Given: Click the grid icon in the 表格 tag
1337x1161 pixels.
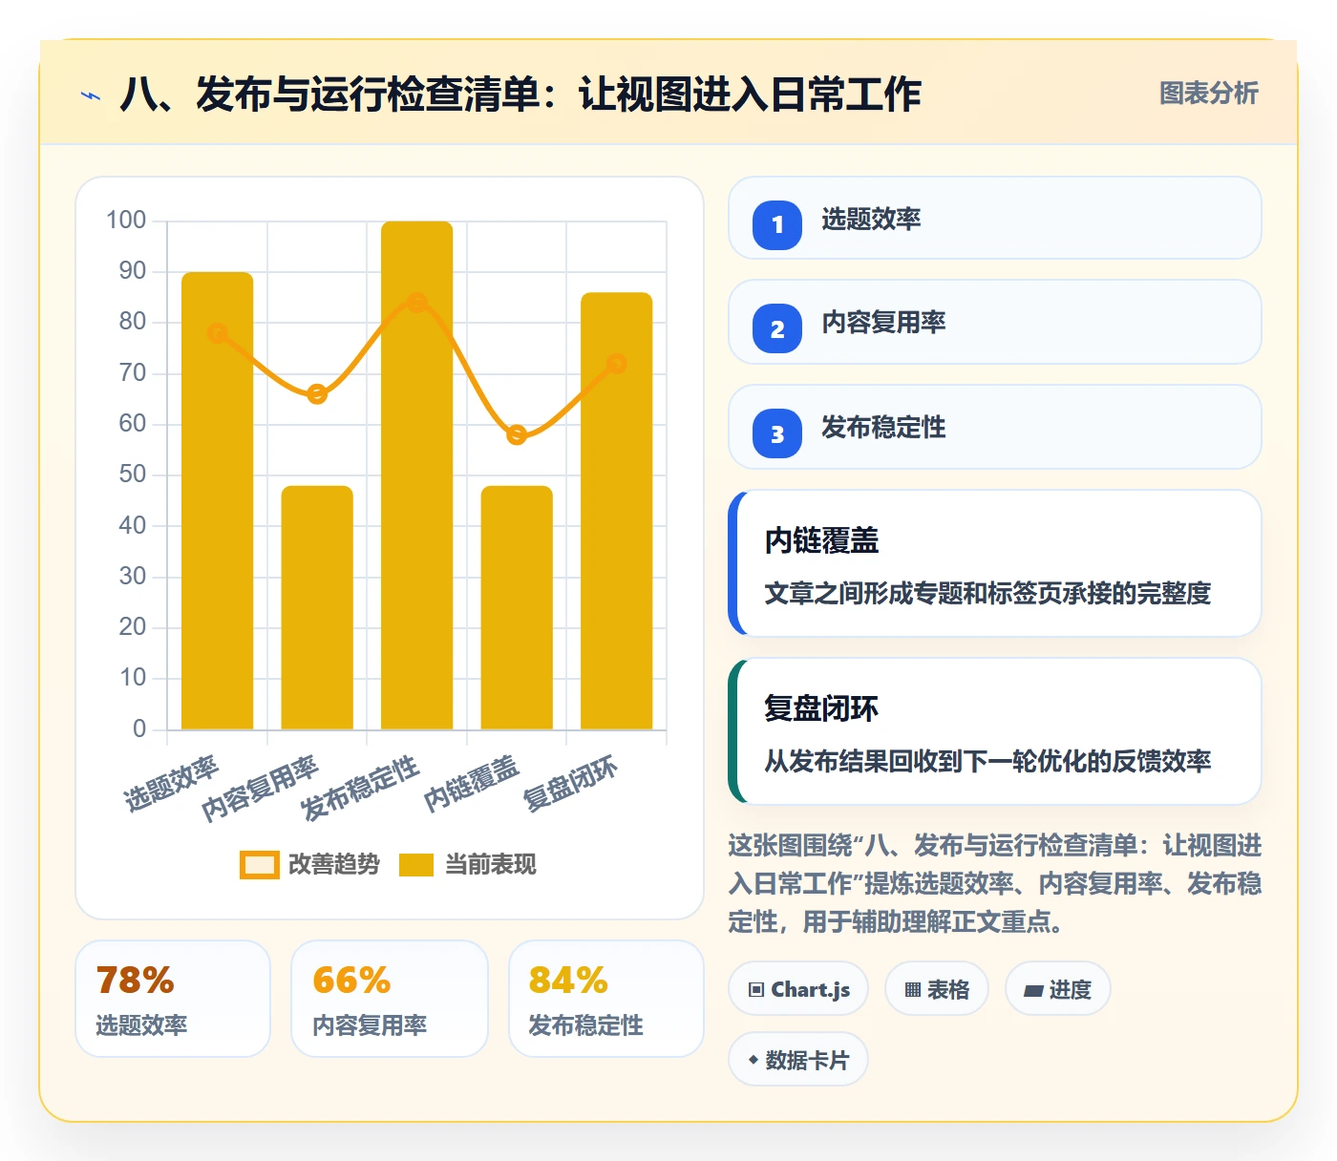Looking at the screenshot, I should 913,990.
